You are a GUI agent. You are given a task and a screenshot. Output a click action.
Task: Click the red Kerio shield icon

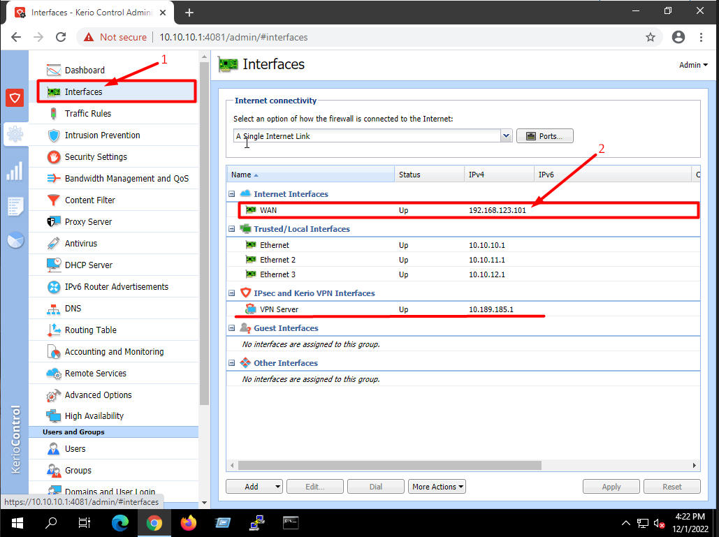point(15,98)
